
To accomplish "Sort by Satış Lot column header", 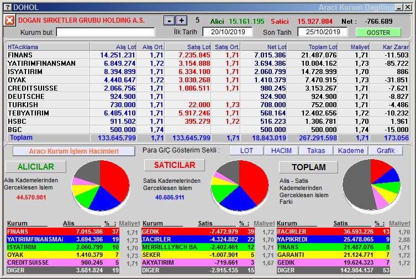I will (188, 47).
